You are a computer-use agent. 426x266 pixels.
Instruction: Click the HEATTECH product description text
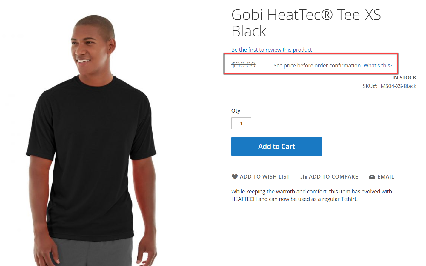tap(311, 195)
